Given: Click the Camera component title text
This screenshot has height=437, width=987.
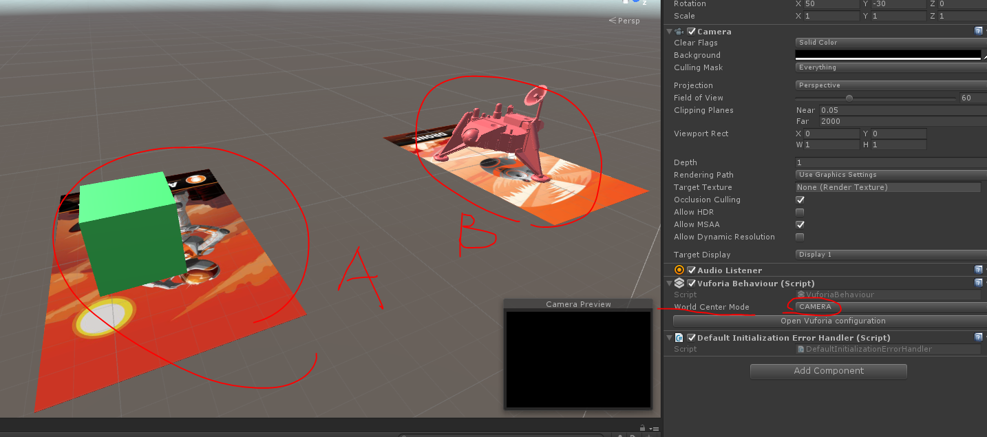Looking at the screenshot, I should pos(714,32).
